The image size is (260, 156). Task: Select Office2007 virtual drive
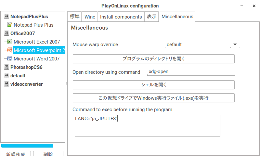22,33
